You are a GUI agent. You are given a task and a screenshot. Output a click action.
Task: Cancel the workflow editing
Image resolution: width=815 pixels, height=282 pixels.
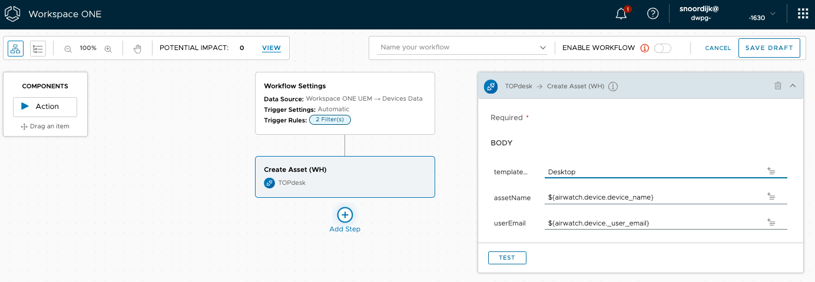click(718, 48)
